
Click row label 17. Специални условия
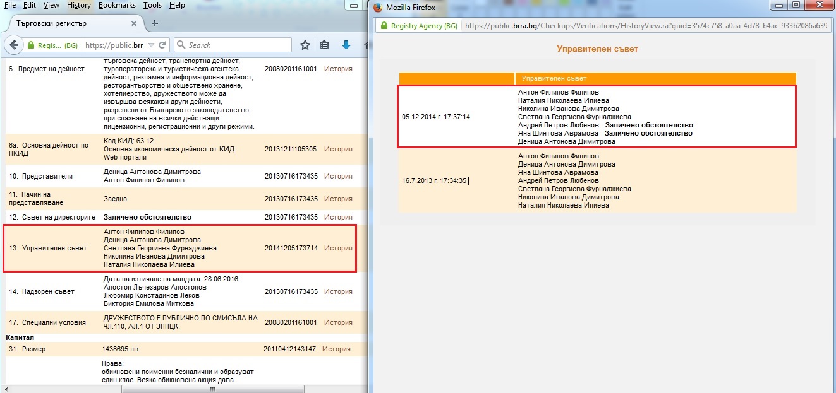click(x=47, y=322)
